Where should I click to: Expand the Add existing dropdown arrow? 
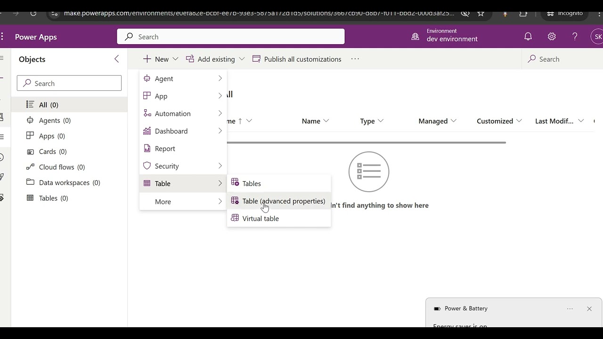[x=242, y=59]
